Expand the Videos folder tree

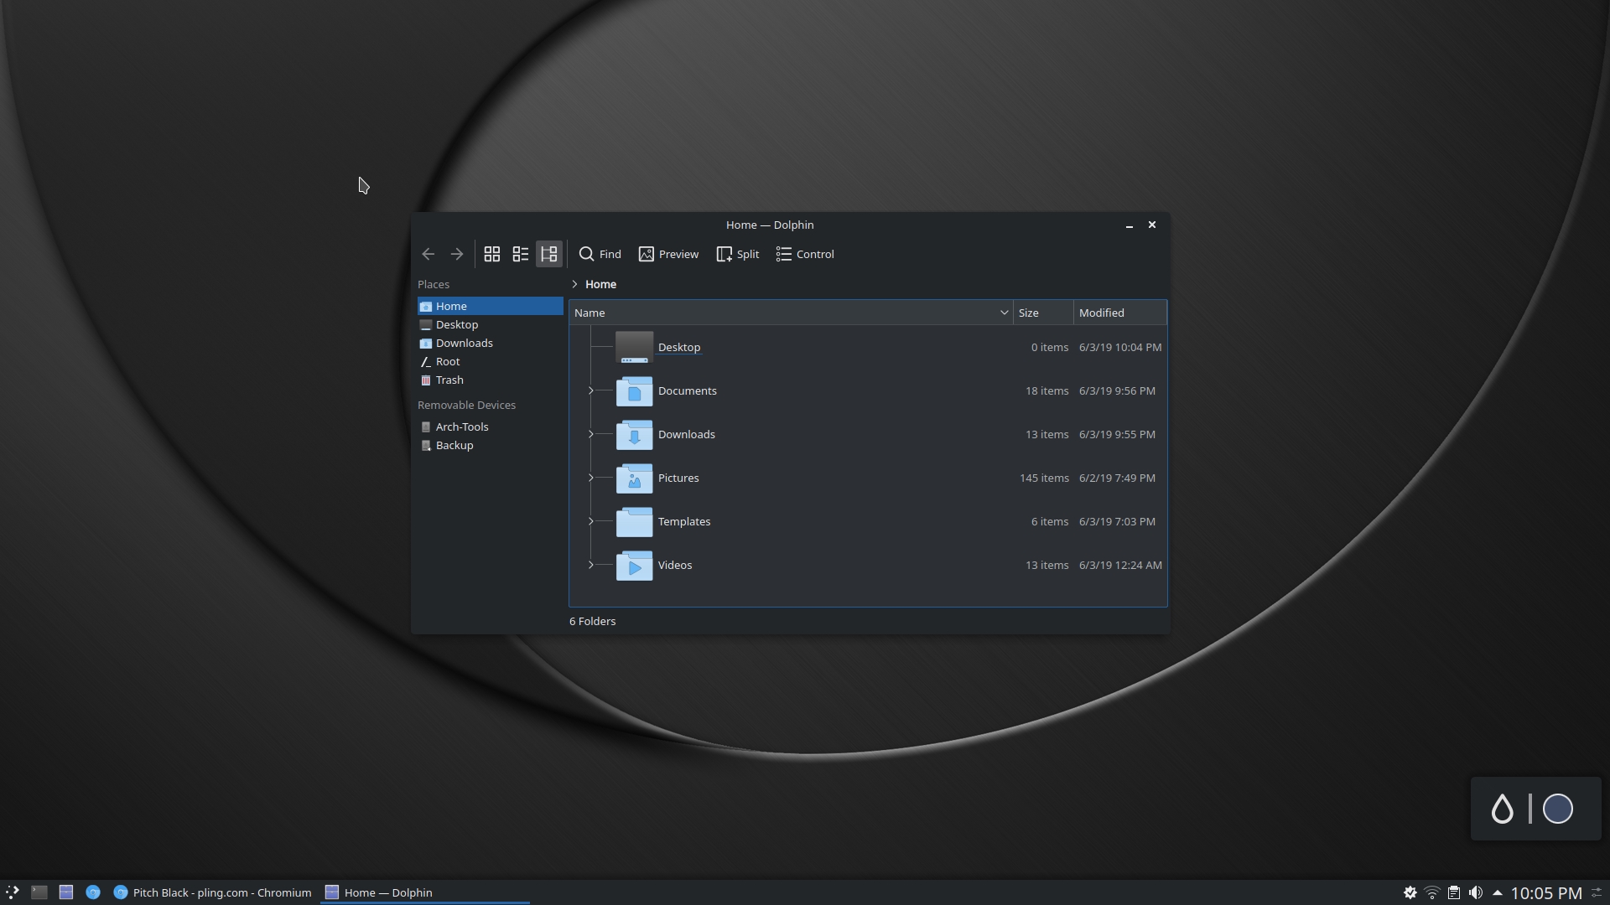tap(591, 565)
